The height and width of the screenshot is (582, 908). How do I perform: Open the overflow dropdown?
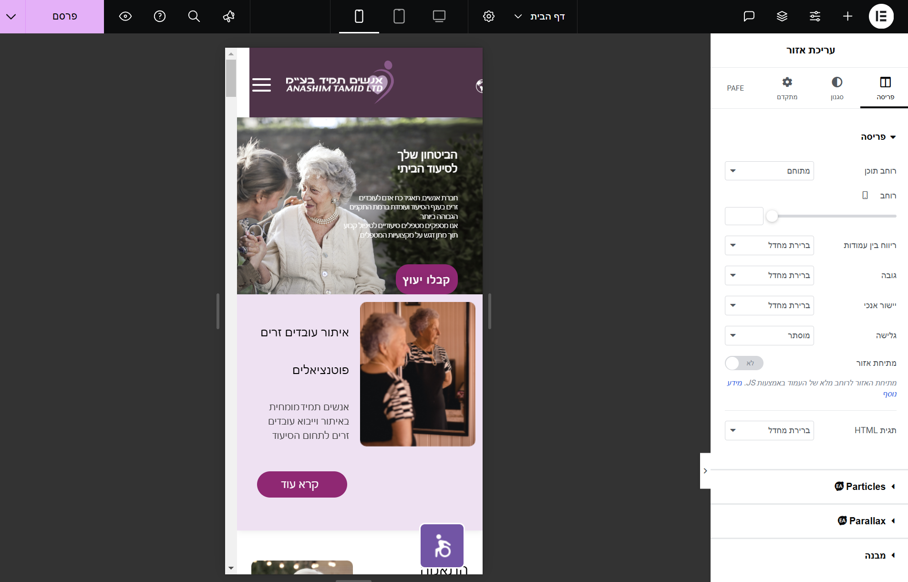point(769,335)
